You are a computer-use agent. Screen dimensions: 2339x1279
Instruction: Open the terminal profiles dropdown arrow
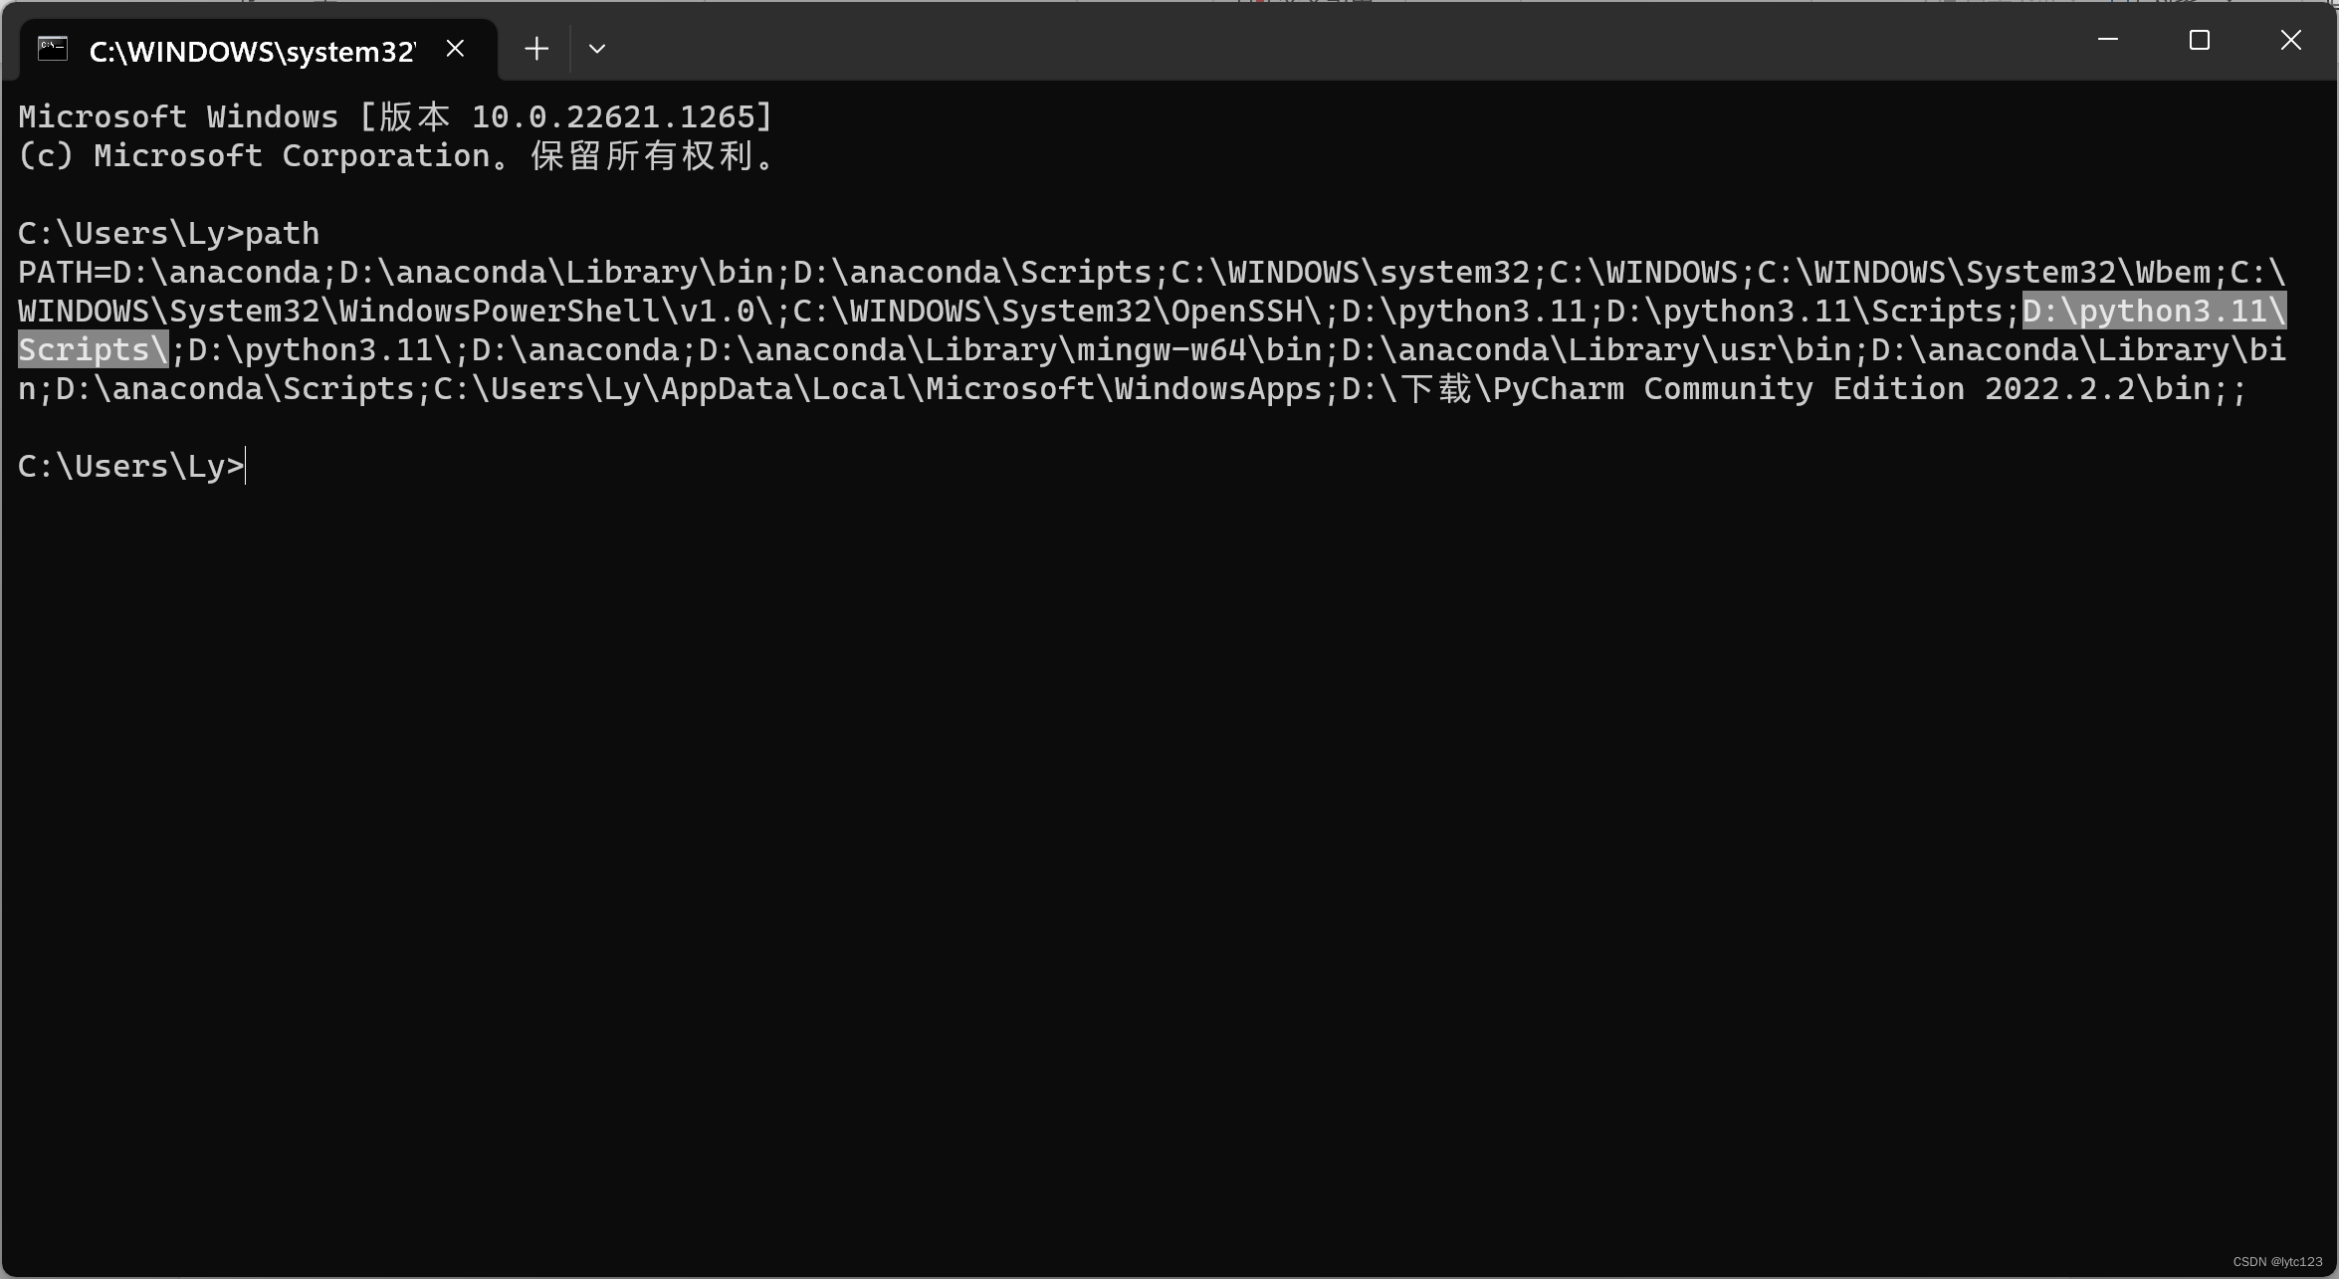[x=596, y=48]
